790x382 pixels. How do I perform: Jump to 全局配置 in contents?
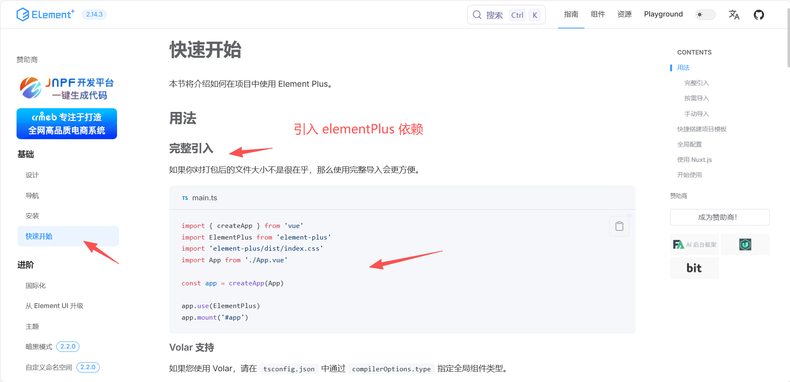pyautogui.click(x=689, y=145)
